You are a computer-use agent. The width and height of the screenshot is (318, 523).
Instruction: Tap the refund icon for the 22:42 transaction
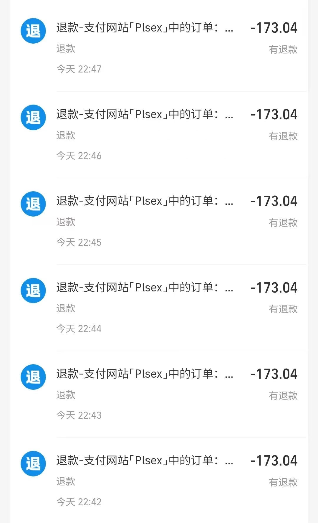tap(33, 463)
